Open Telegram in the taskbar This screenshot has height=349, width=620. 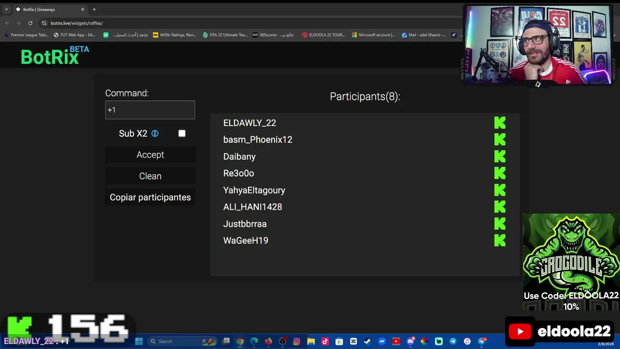coord(453,341)
